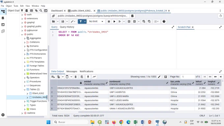Go to the last page of results
Image resolution: width=224 pixels, height=126 pixels.
click(221, 77)
